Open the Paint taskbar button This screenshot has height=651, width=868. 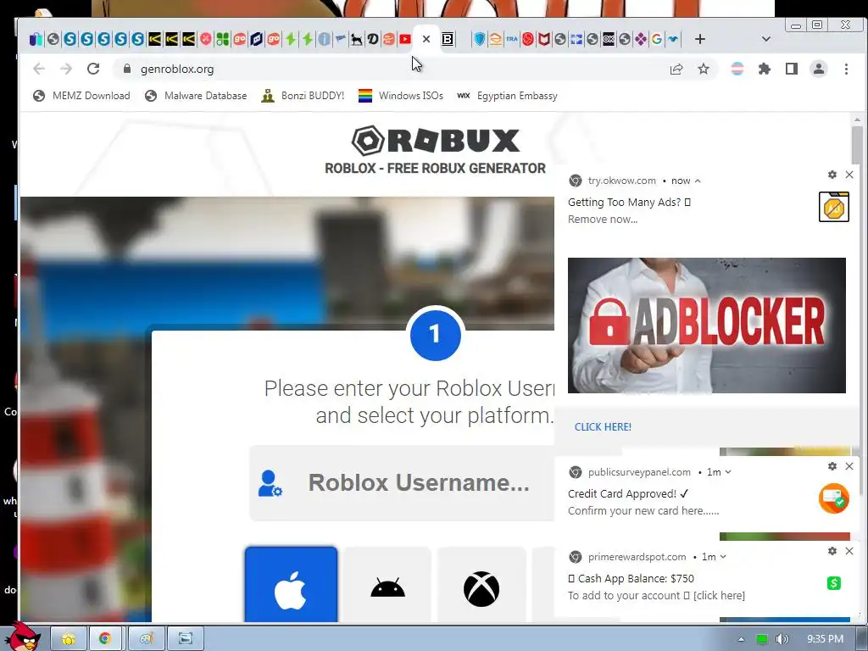point(146,639)
